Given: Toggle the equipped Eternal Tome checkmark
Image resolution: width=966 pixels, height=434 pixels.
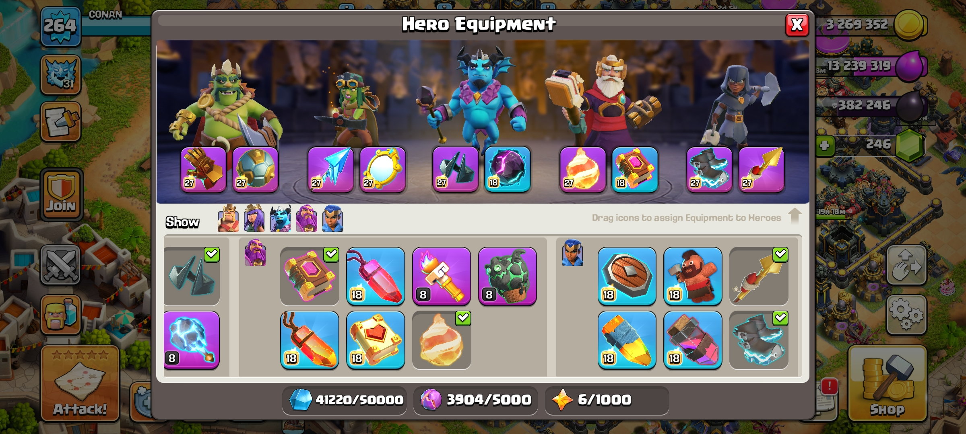Looking at the screenshot, I should click(331, 254).
